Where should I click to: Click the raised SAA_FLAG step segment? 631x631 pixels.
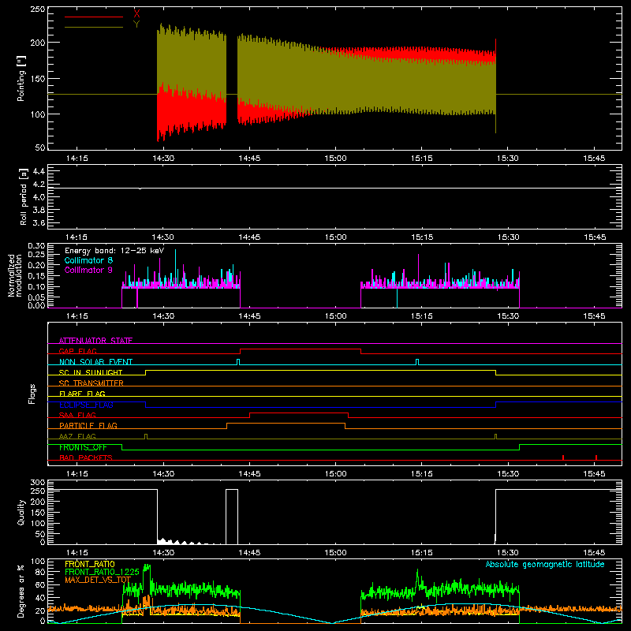coord(299,413)
